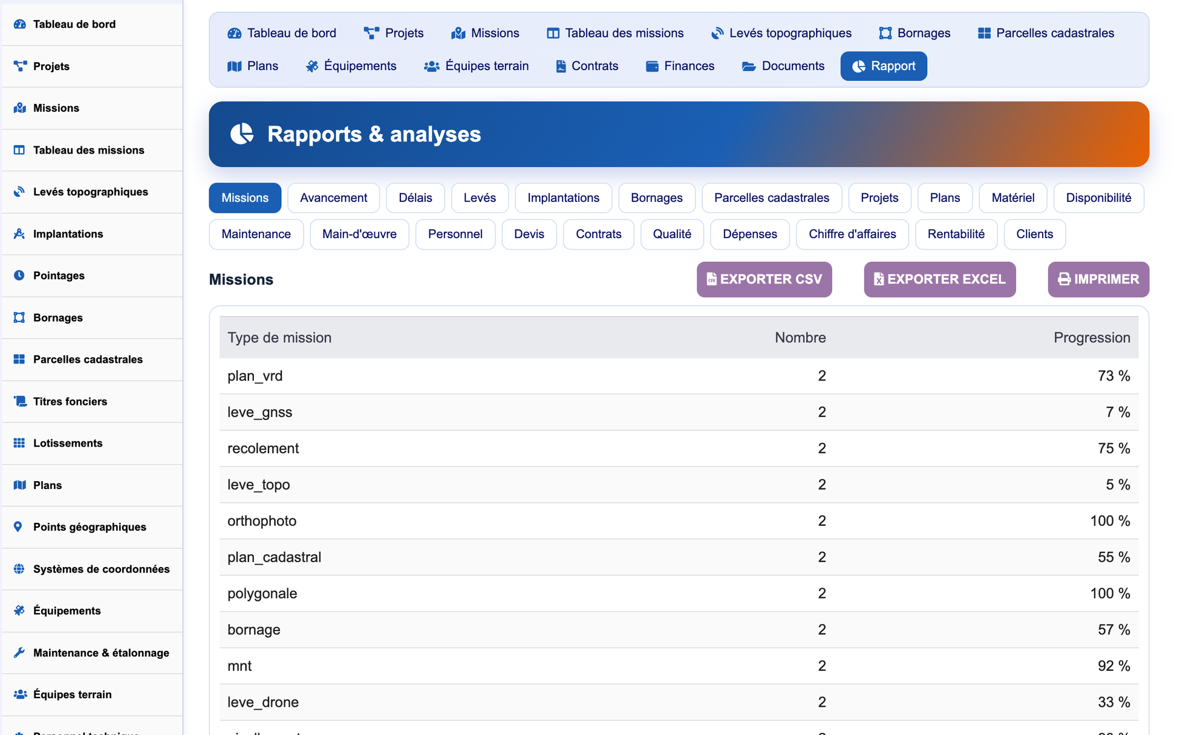Click the Équipements sidebar satellite icon

[19, 610]
